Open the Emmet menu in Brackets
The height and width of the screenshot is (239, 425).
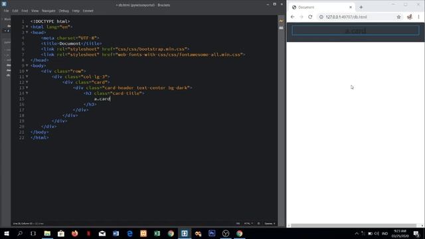(x=88, y=11)
